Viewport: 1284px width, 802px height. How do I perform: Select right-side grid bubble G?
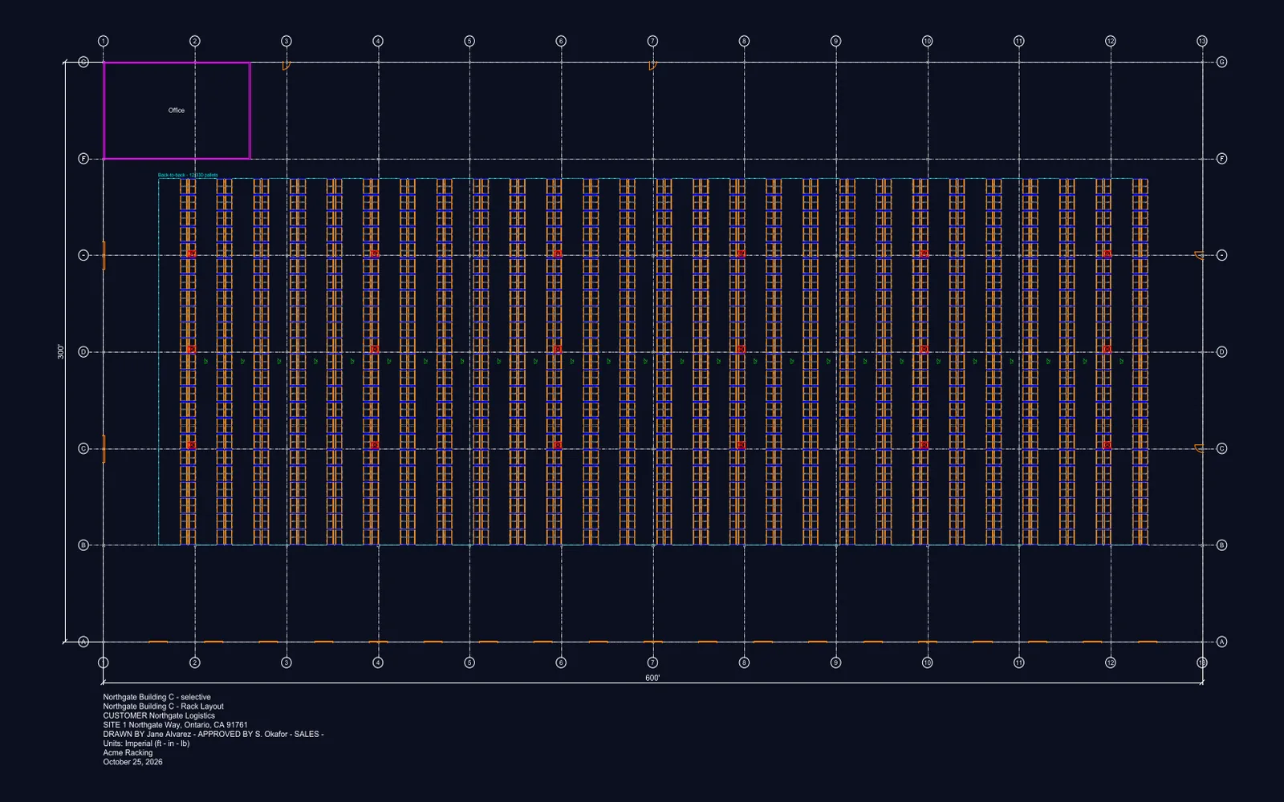point(1221,62)
